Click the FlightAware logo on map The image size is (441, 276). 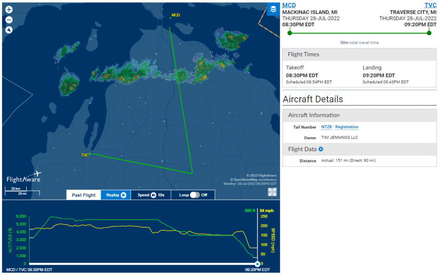click(x=23, y=177)
